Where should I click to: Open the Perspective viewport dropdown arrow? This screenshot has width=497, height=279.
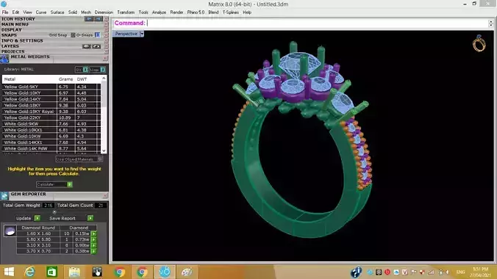pos(142,34)
